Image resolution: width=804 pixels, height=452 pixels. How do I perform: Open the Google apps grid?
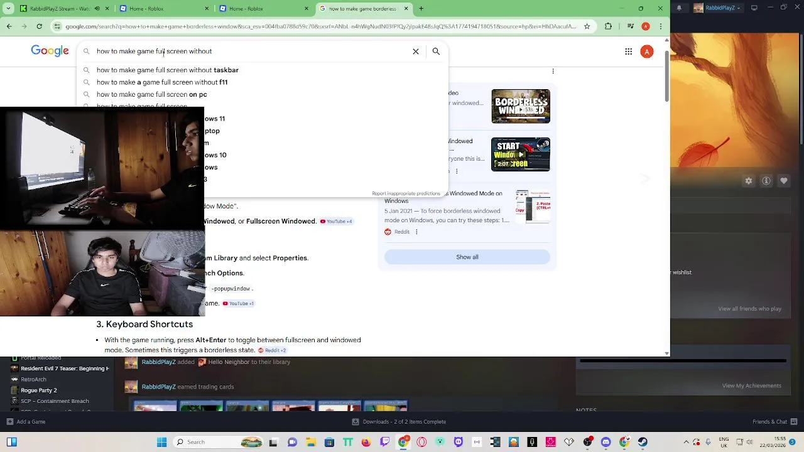pyautogui.click(x=628, y=51)
